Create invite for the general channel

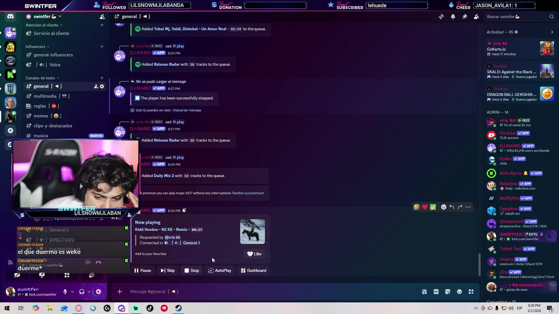pos(96,86)
